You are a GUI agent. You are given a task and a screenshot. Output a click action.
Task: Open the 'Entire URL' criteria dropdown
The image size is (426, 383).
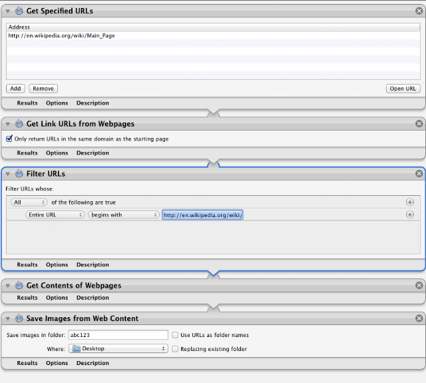55,214
